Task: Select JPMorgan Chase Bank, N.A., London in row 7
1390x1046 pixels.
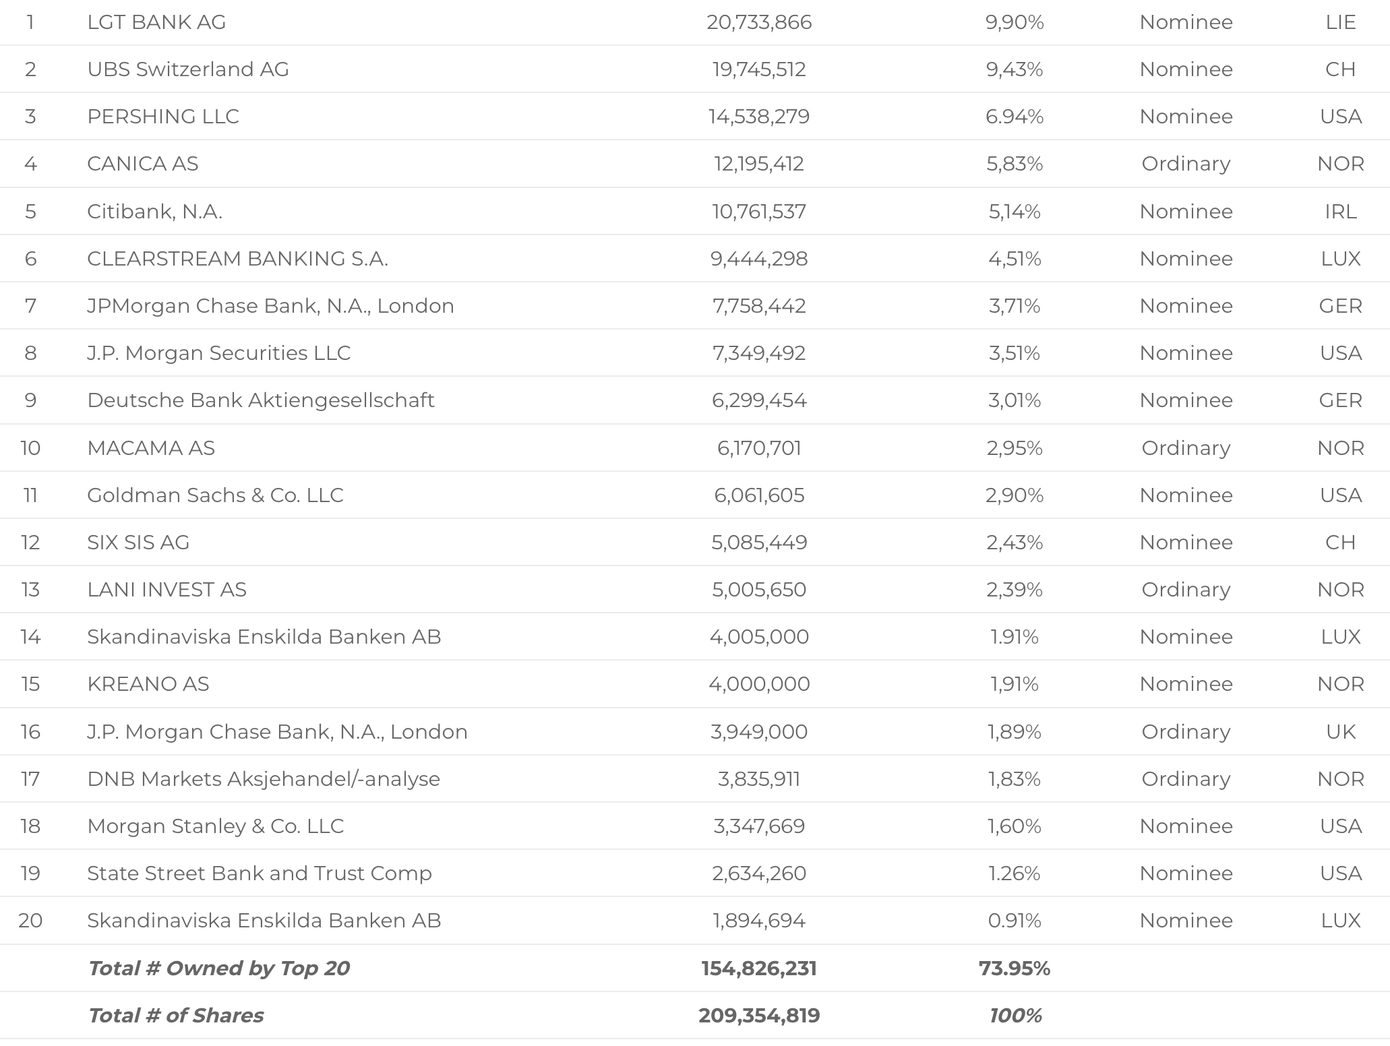Action: tap(271, 306)
